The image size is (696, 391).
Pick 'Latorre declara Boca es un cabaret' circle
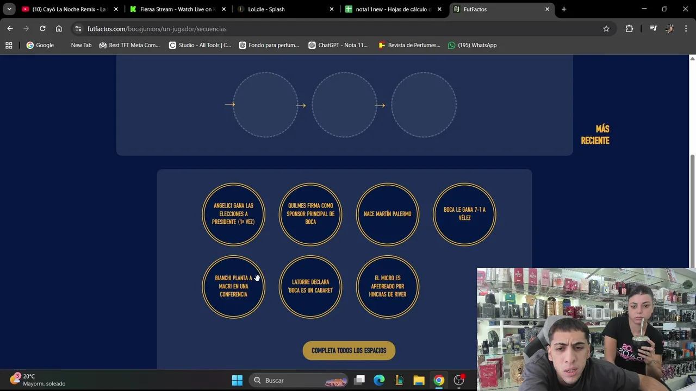point(310,287)
